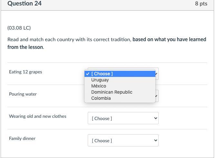217x158 pixels.
Task: Select Colombia from the dropdown list
Action: (101, 98)
